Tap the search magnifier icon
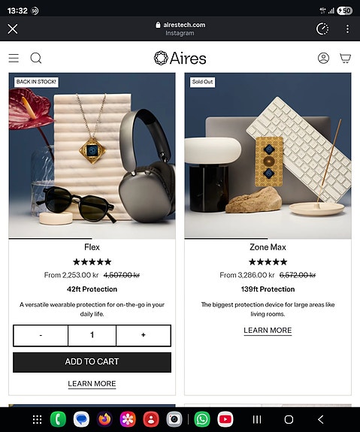This screenshot has width=360, height=432. click(36, 58)
